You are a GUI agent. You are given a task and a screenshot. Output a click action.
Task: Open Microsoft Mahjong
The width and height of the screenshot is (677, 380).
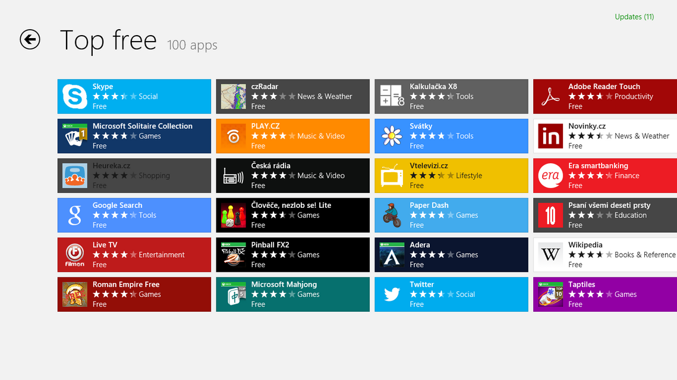(292, 294)
